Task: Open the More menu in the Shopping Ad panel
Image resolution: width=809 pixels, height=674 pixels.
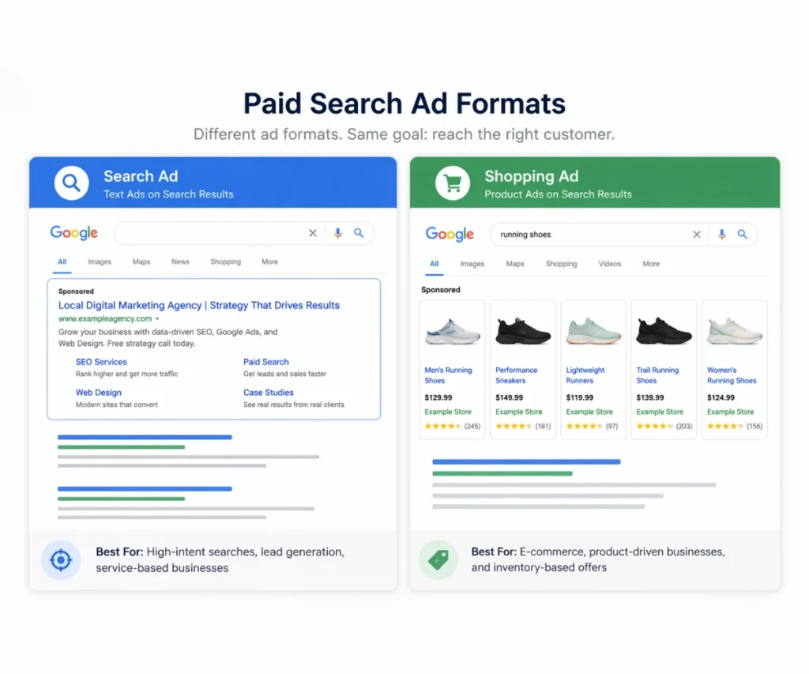Action: pyautogui.click(x=651, y=263)
